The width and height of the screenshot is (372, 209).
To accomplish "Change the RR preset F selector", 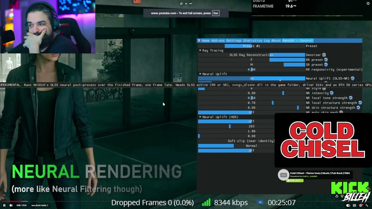I will pos(251,60).
